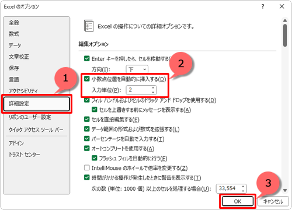The width and height of the screenshot is (292, 210).
Task: Open the 方向 direction dropdown
Action: pyautogui.click(x=137, y=69)
